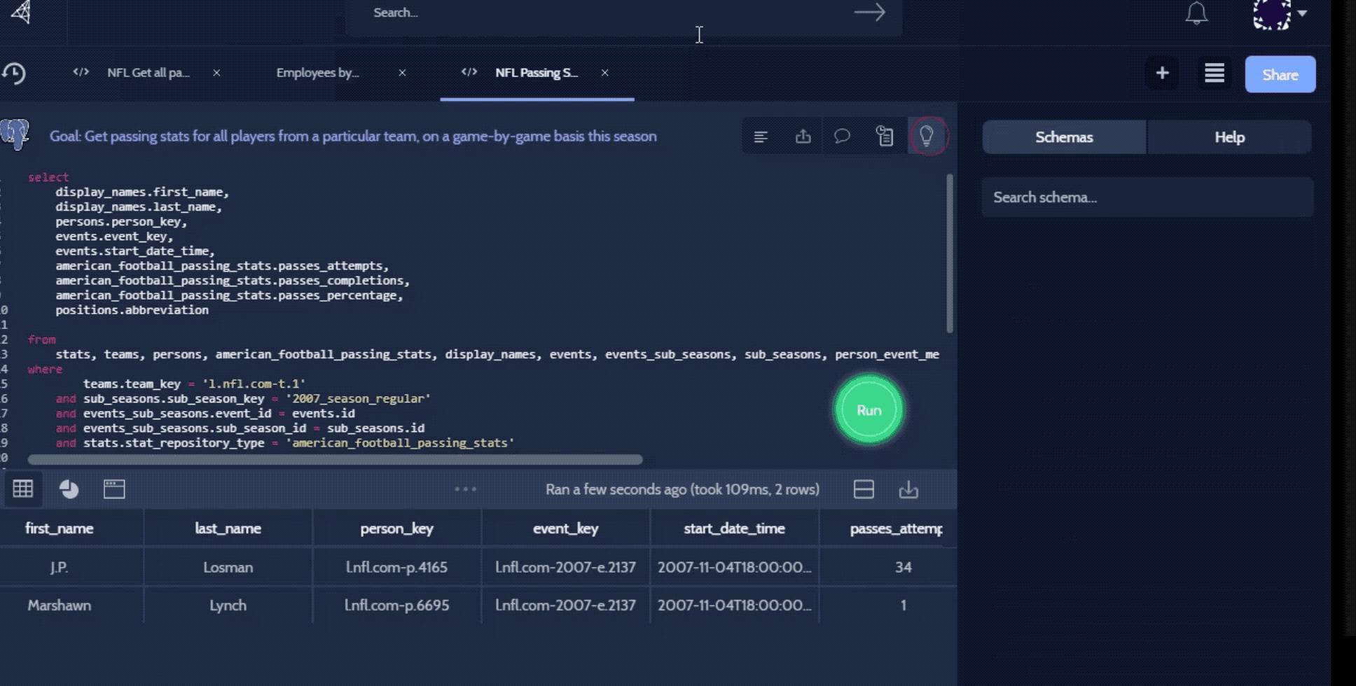Toggle the split panel layout icon
This screenshot has height=686, width=1356.
coord(864,489)
